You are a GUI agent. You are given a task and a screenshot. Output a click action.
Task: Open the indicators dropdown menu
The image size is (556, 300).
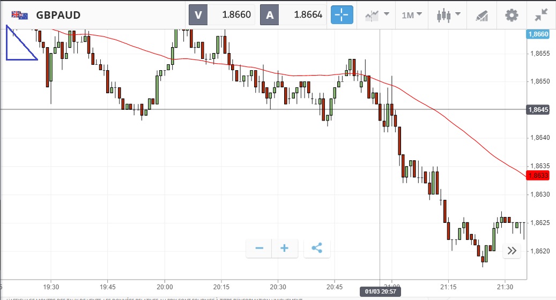[x=377, y=15]
